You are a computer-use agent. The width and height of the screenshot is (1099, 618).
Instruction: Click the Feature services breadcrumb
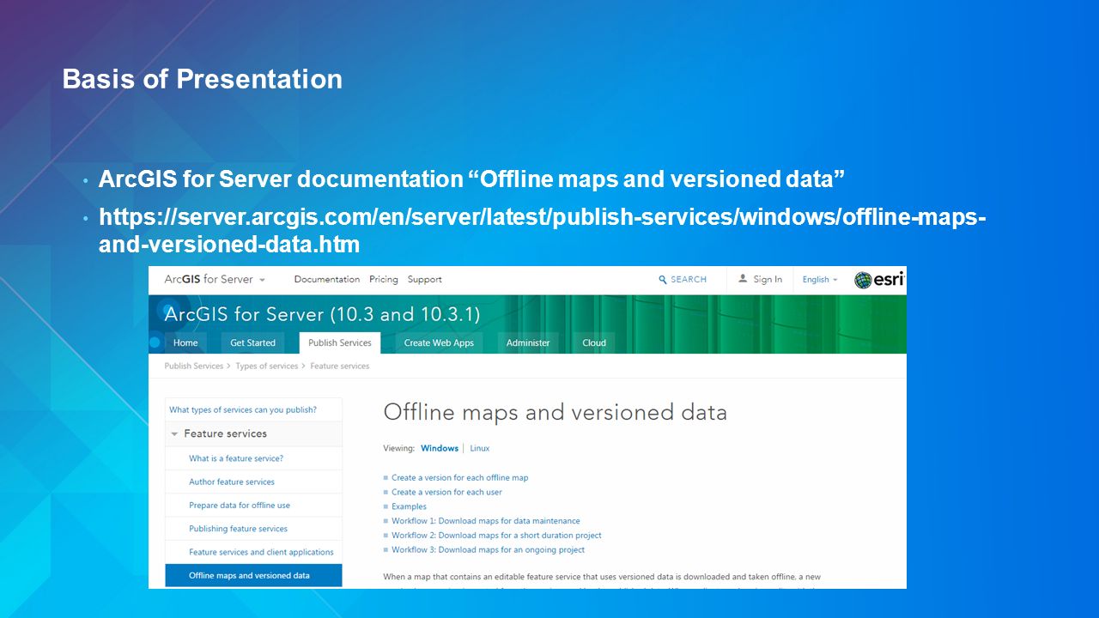coord(340,366)
